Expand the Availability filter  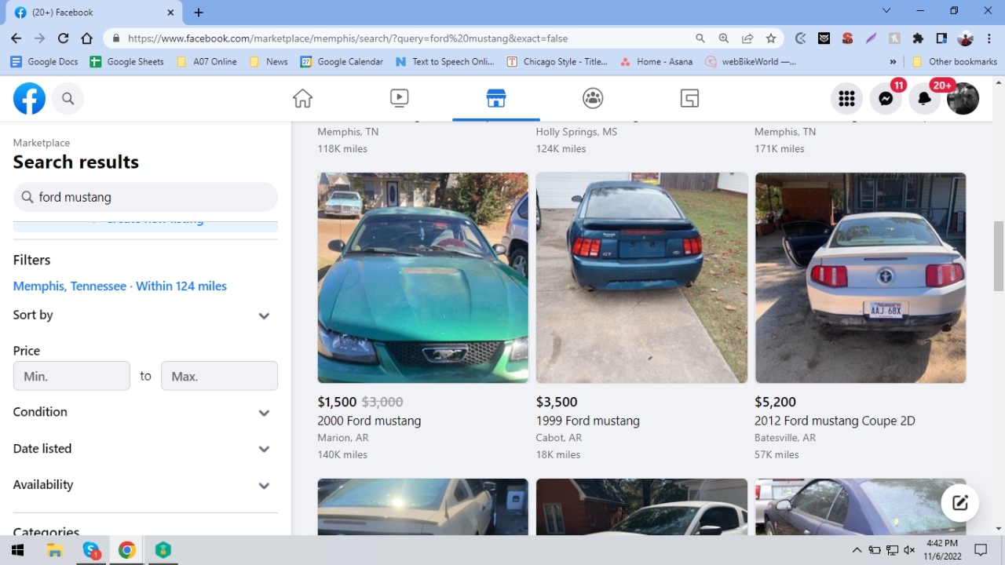point(145,485)
